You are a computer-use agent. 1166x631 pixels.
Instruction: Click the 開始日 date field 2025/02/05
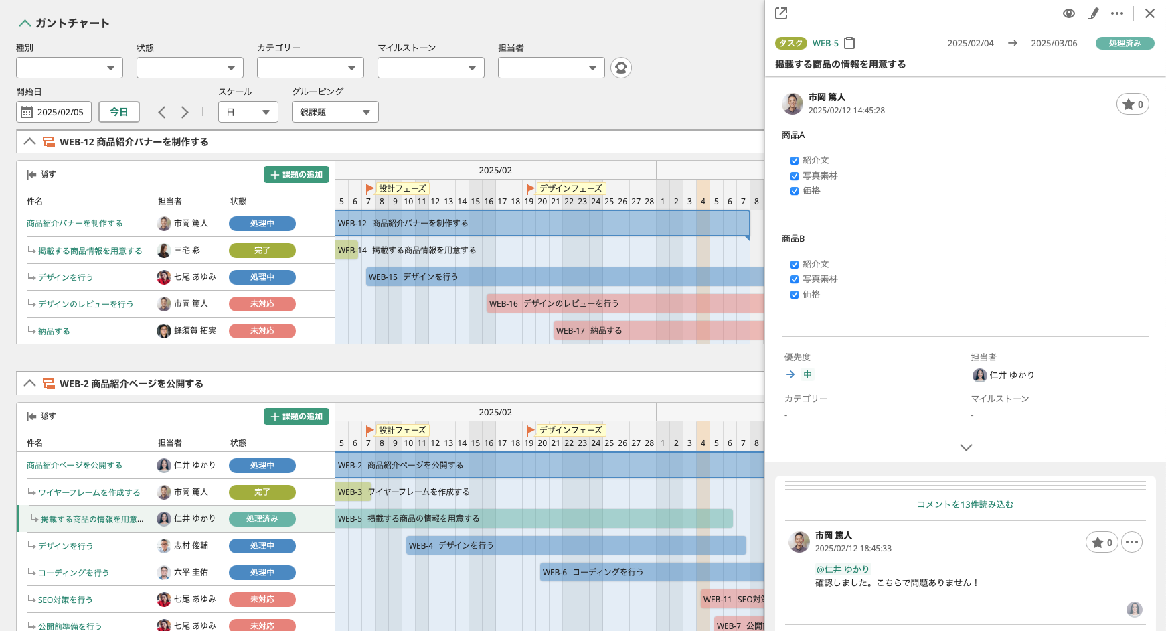pyautogui.click(x=54, y=113)
